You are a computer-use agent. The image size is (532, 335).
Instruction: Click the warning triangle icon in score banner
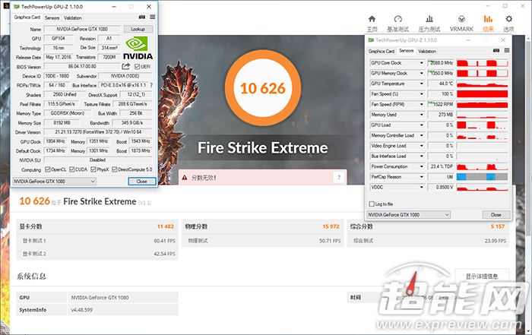(x=185, y=177)
